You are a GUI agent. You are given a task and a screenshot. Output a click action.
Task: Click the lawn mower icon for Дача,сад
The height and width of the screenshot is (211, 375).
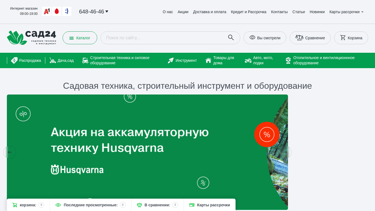pos(53,60)
